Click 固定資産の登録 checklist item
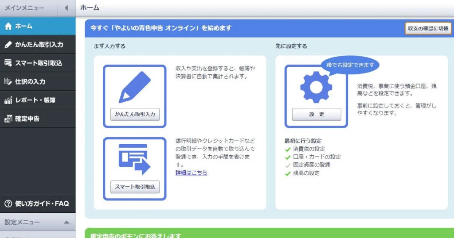Screen dimensions: 454x238 click(x=312, y=165)
